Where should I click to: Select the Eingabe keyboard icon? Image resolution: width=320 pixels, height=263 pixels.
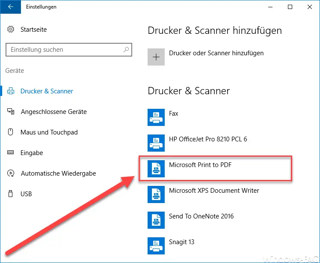coord(10,152)
